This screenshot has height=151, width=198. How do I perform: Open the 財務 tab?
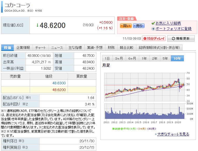pos(111,48)
